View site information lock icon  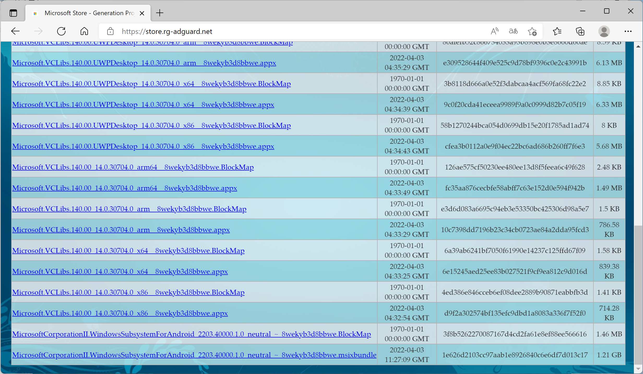pos(110,31)
